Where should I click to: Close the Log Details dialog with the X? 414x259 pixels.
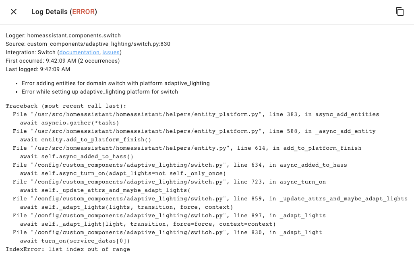(x=13, y=12)
